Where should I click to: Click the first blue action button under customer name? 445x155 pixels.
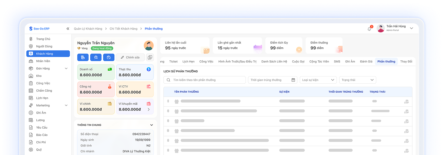coord(83,57)
